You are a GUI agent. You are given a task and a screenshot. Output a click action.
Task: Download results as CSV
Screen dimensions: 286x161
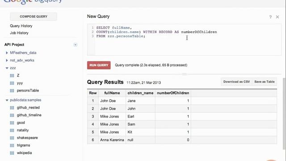236,82
